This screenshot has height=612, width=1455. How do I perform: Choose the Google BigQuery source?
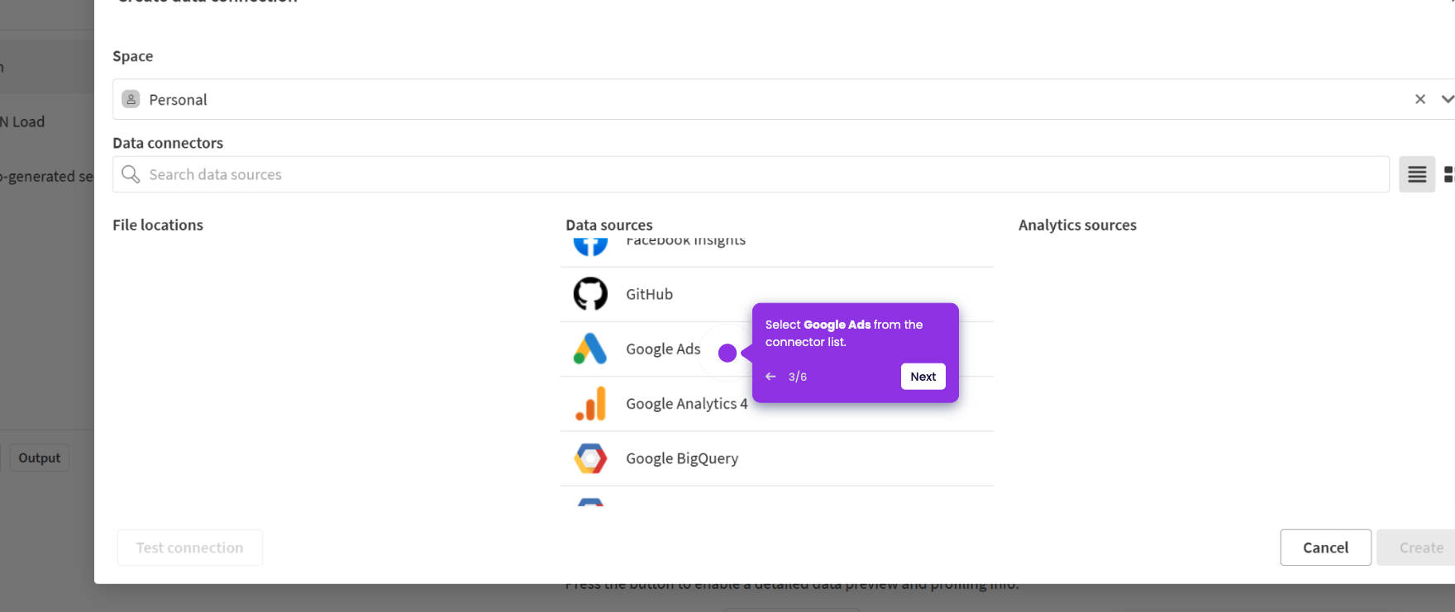(x=777, y=458)
